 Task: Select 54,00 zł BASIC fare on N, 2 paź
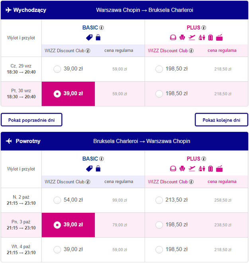(57, 200)
